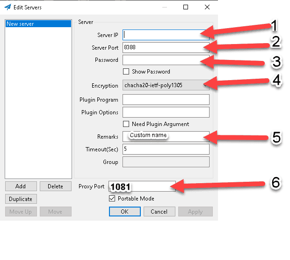Click the Timeout(Sec) field

tap(166, 149)
